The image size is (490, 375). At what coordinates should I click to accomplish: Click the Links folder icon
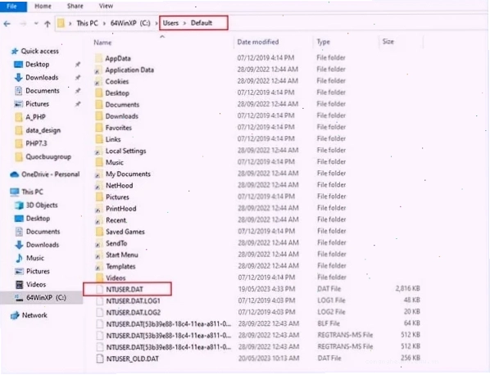tap(99, 139)
